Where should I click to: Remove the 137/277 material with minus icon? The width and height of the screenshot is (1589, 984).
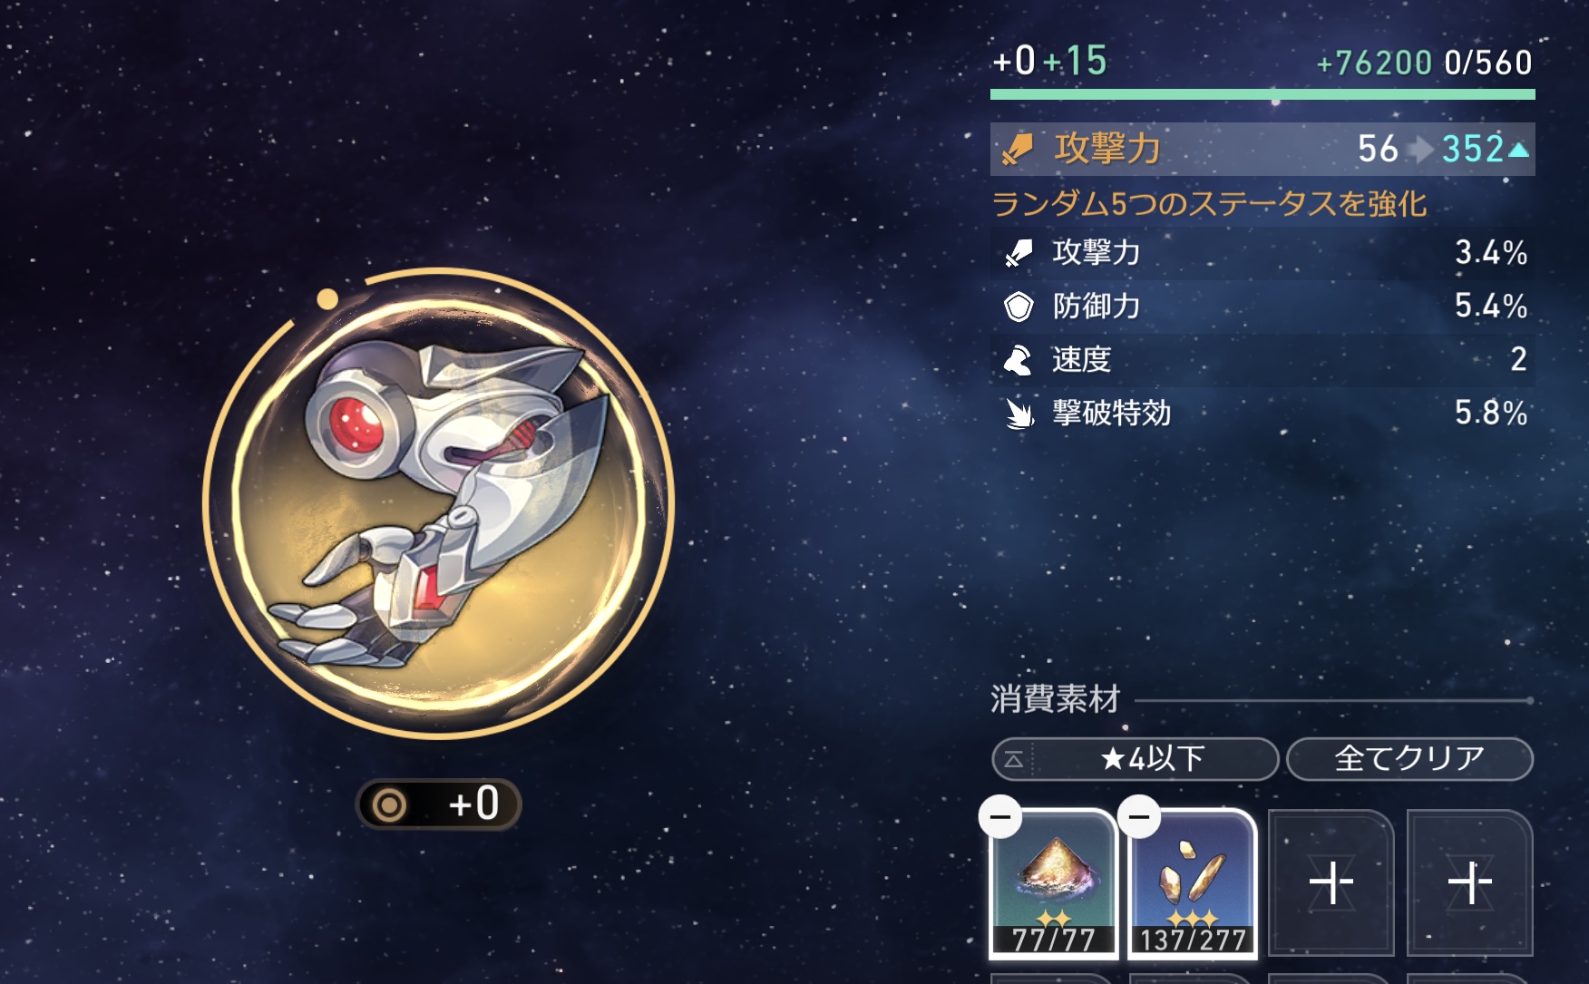pos(1139,817)
